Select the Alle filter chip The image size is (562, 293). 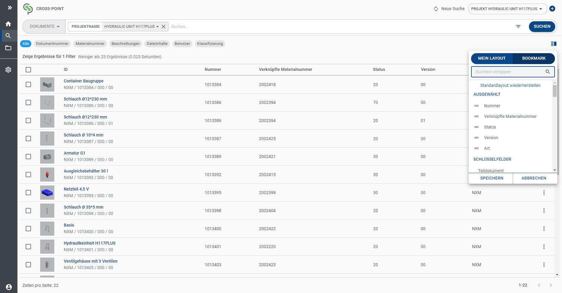click(26, 44)
